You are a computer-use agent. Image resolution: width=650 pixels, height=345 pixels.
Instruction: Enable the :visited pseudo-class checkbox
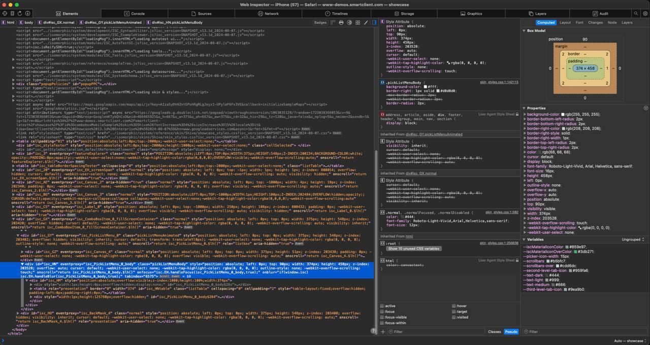(x=454, y=317)
